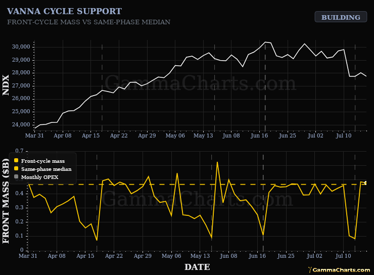Pick Apr 22 on the NDX chart axis
This screenshot has width=374, height=275.
coord(119,135)
